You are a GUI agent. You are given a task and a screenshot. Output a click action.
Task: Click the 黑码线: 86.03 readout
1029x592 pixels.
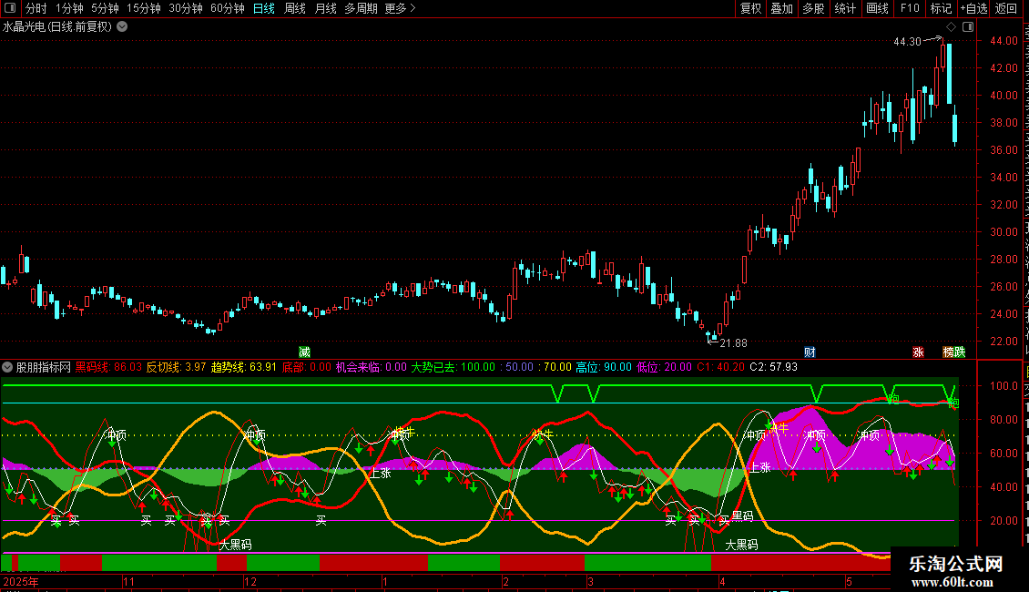coord(108,367)
